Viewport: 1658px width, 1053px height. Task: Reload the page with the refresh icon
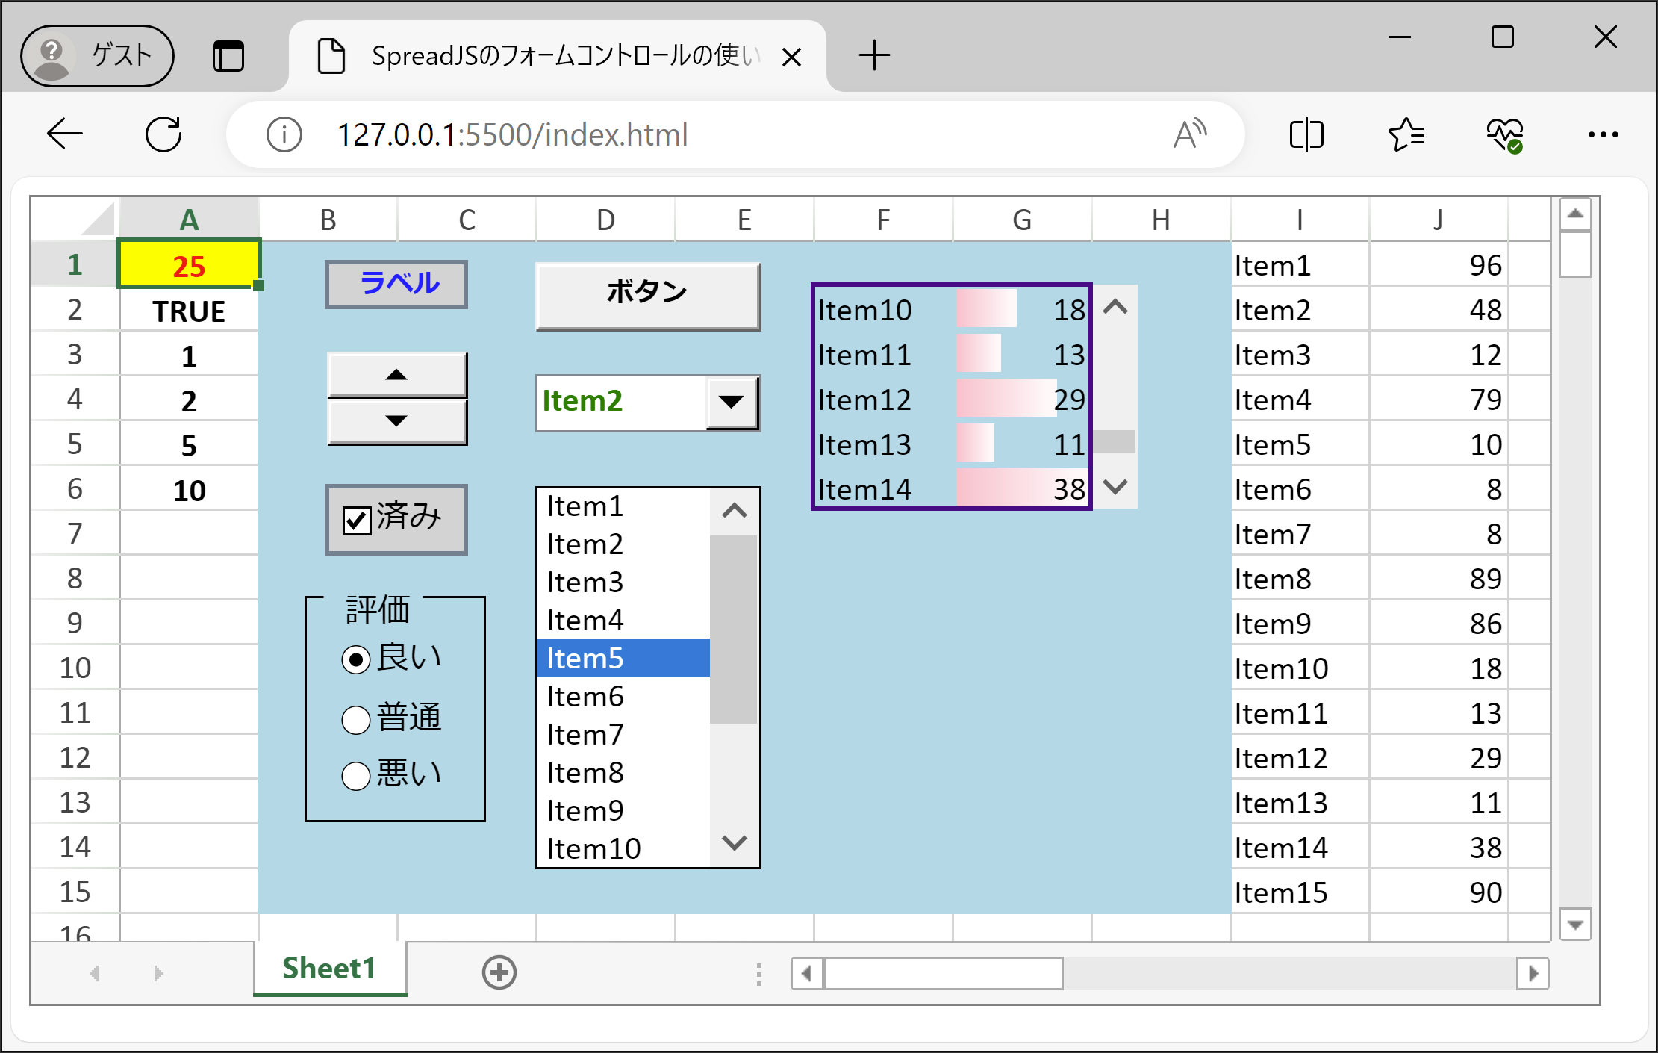pyautogui.click(x=163, y=135)
